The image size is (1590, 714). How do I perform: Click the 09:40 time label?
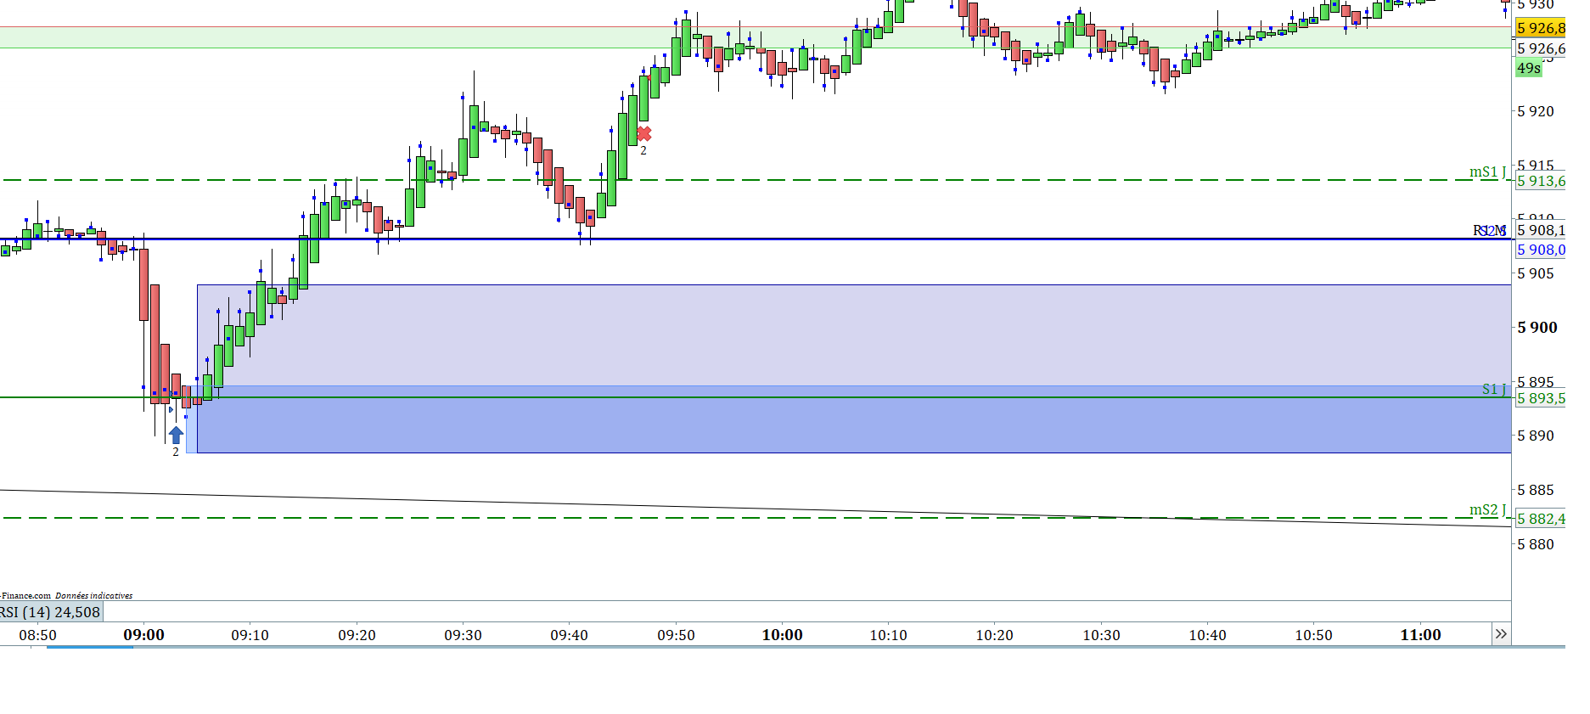pos(569,635)
